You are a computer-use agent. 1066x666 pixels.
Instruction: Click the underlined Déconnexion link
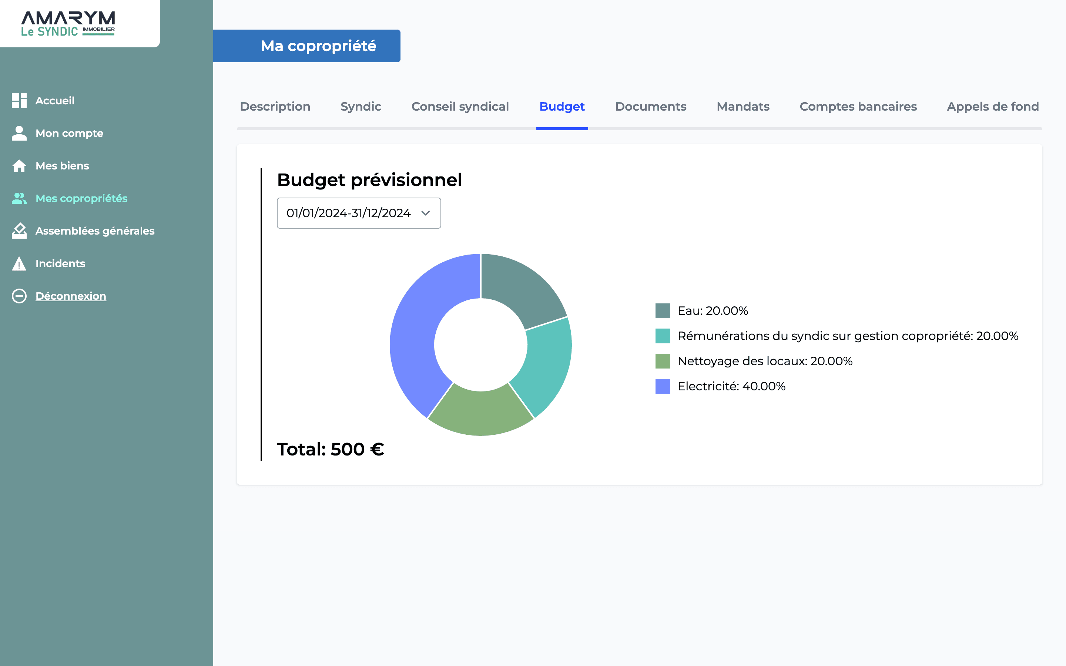tap(70, 296)
